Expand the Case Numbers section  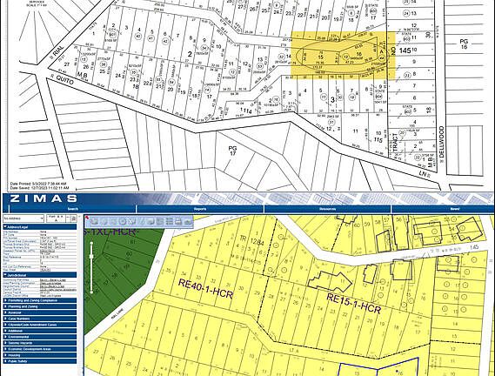tap(40, 319)
